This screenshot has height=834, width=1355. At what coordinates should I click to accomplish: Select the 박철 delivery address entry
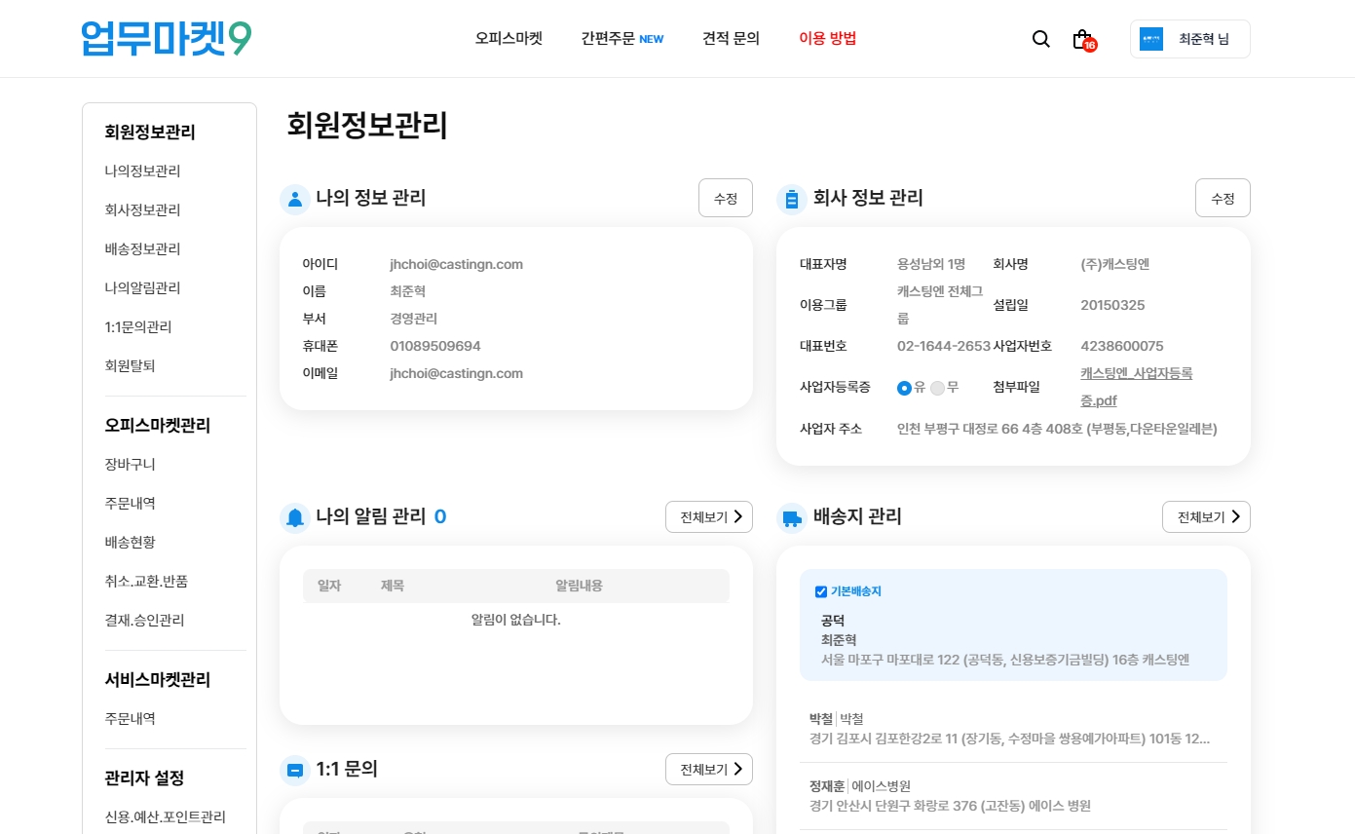1012,729
